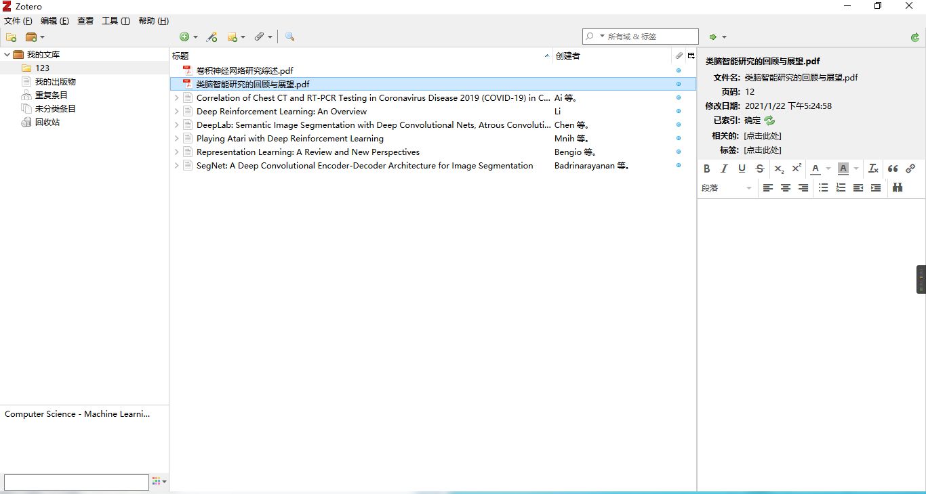Toggle bold formatting

point(707,169)
